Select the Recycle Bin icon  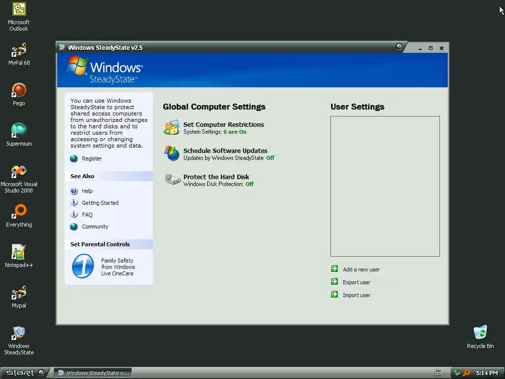480,337
